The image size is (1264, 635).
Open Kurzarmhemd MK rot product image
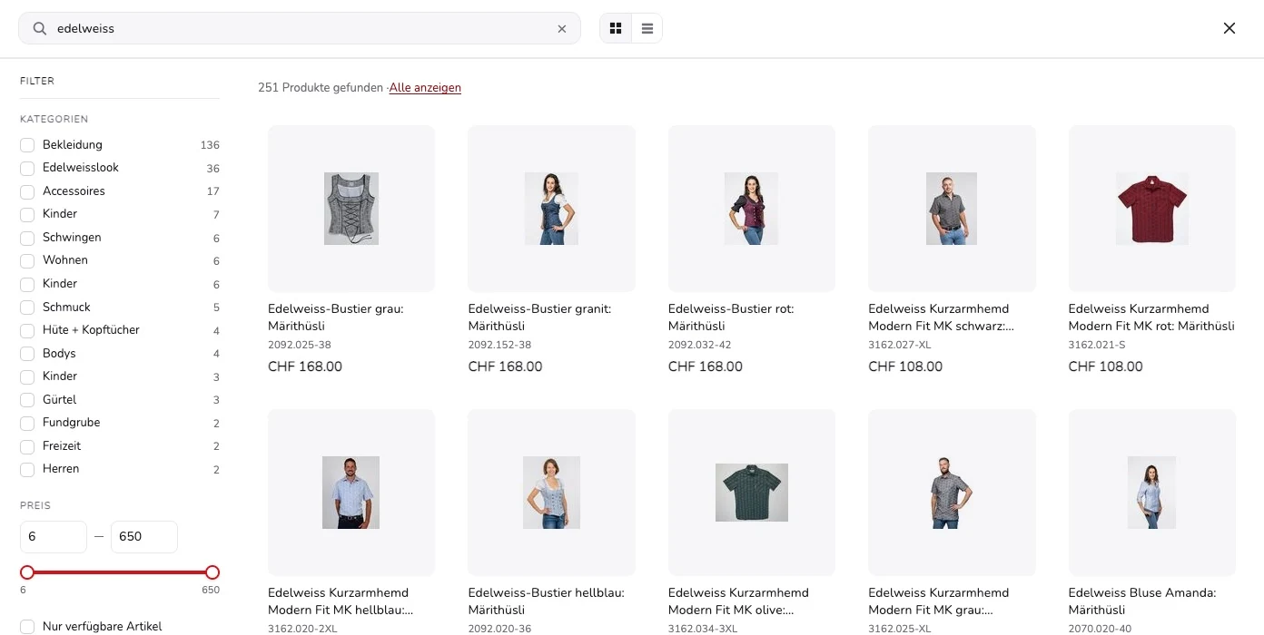(1152, 209)
